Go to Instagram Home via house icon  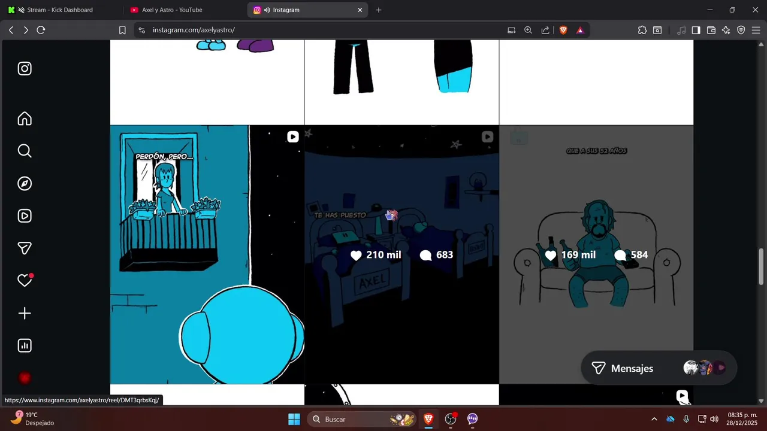(25, 119)
